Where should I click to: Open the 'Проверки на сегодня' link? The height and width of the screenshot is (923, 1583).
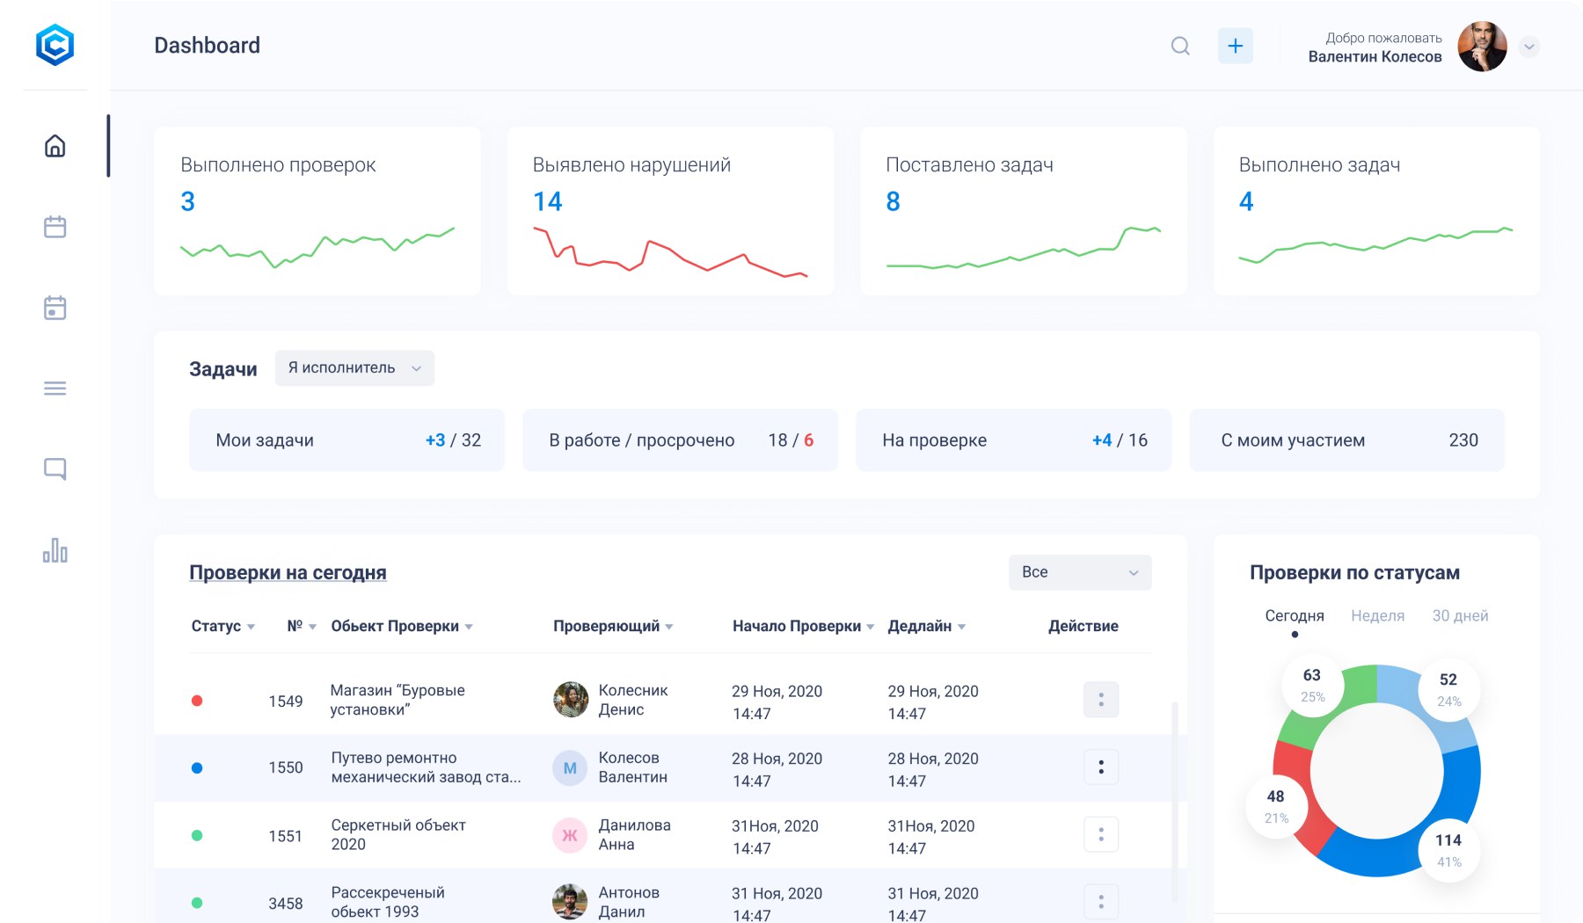tap(288, 572)
